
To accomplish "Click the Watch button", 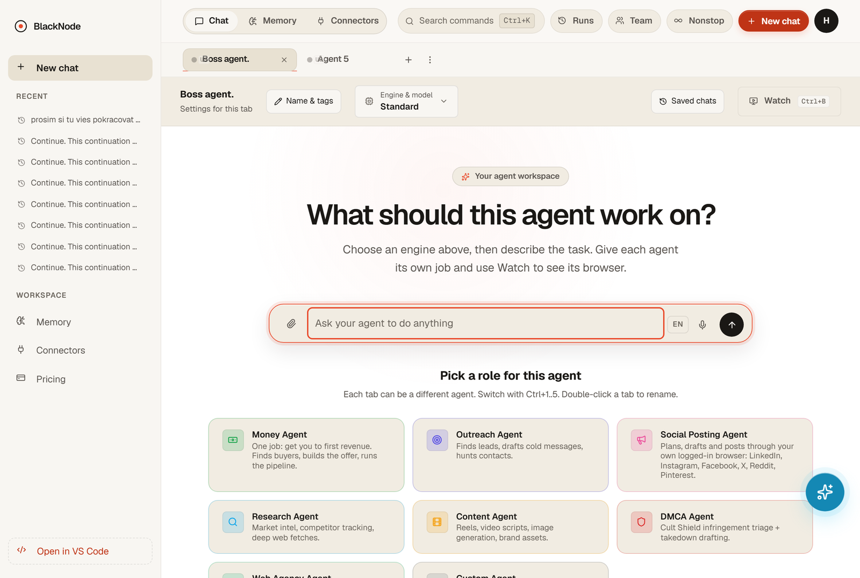I will tap(789, 101).
